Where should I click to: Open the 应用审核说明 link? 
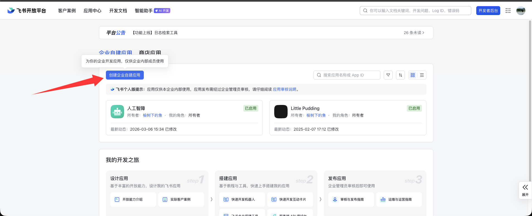pos(285,89)
